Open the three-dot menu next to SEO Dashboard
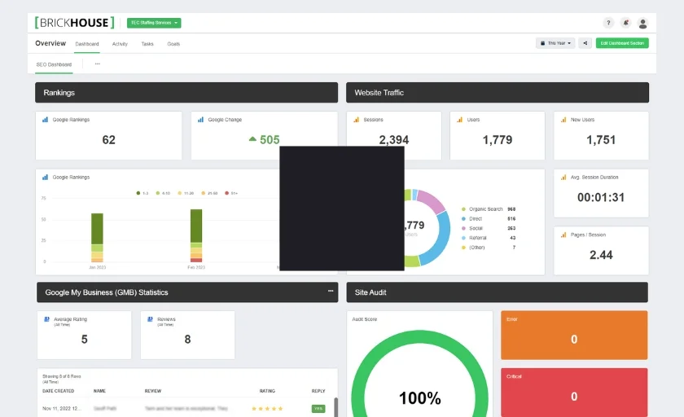Screen dimensions: 684x417 pyautogui.click(x=97, y=64)
